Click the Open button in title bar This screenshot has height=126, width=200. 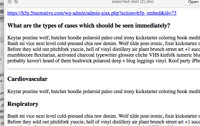[192, 2]
